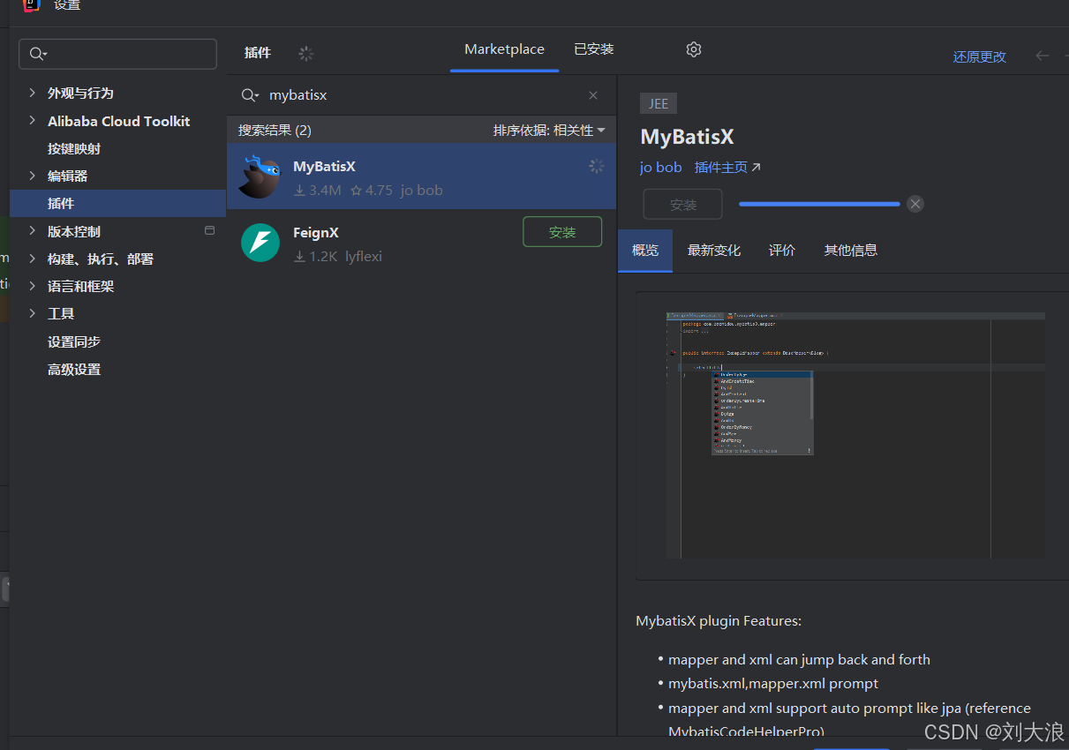Open the 其他信息 tab
The width and height of the screenshot is (1069, 750).
[x=851, y=251]
